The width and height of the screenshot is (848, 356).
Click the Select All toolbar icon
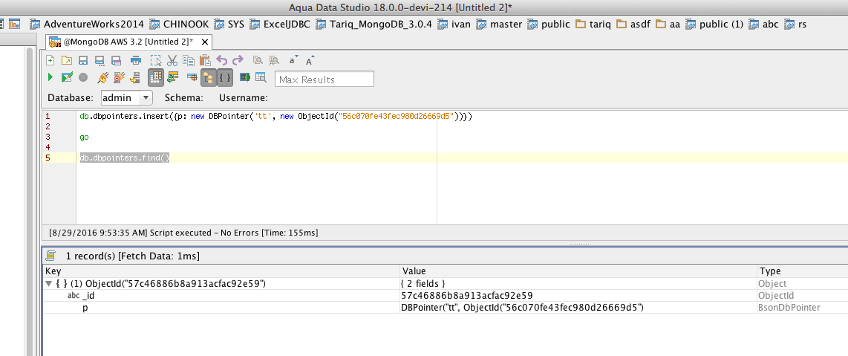coord(156,61)
